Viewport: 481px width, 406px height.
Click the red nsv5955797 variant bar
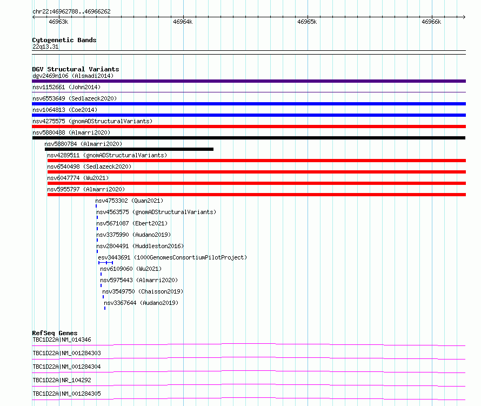(257, 195)
